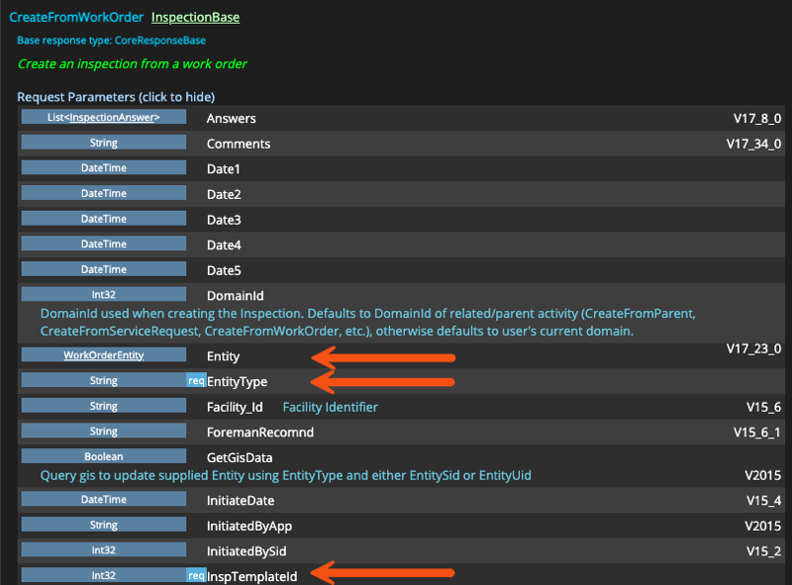The width and height of the screenshot is (792, 585).
Task: Click the Boolean badge beside GetGisData
Action: point(103,455)
